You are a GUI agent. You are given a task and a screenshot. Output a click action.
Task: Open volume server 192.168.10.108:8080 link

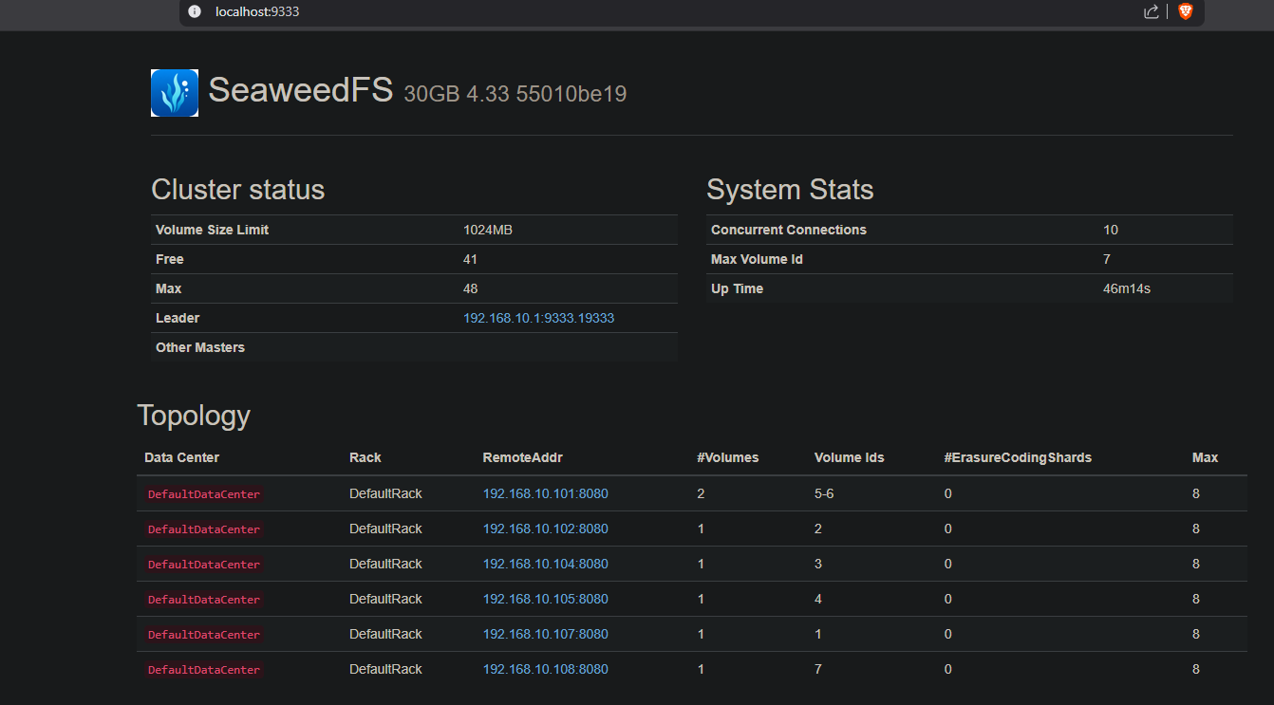[546, 669]
